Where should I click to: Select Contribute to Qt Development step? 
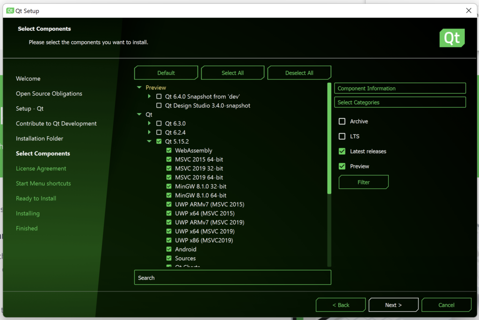[x=56, y=124]
